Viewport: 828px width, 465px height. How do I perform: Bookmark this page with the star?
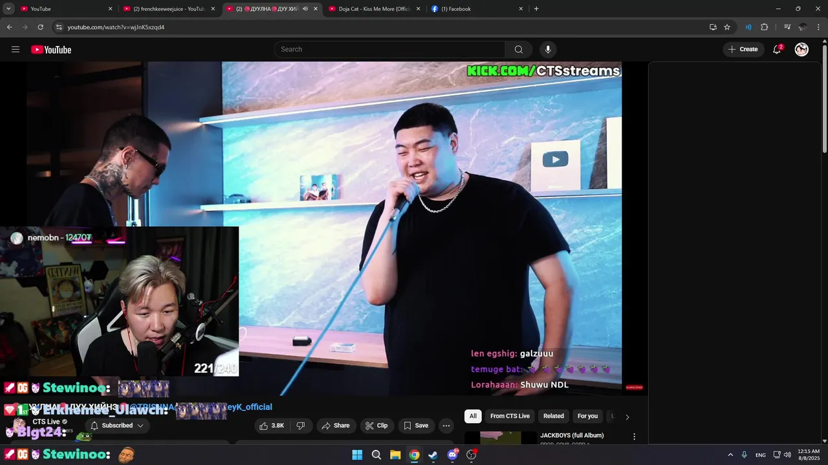727,27
